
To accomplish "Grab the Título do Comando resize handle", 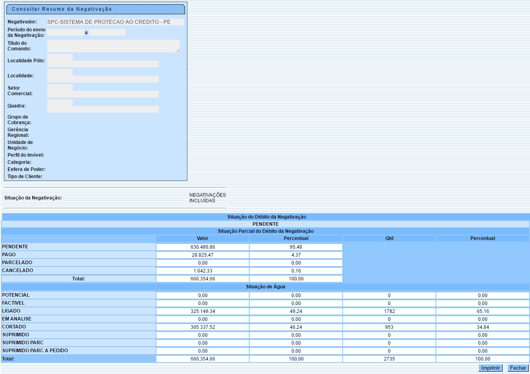I will coord(178,50).
